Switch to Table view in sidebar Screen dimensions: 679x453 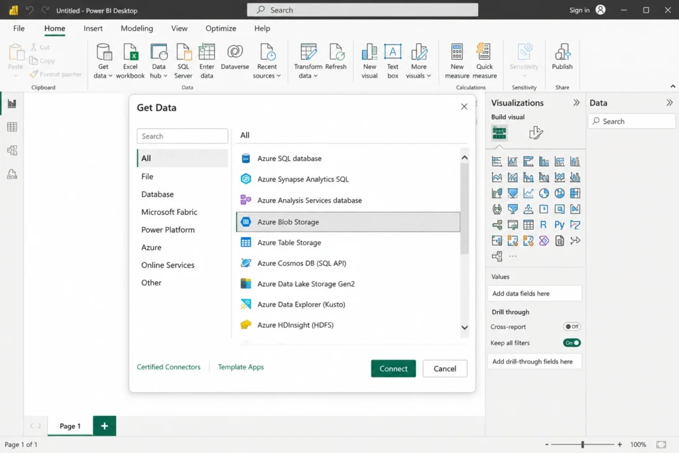point(12,127)
